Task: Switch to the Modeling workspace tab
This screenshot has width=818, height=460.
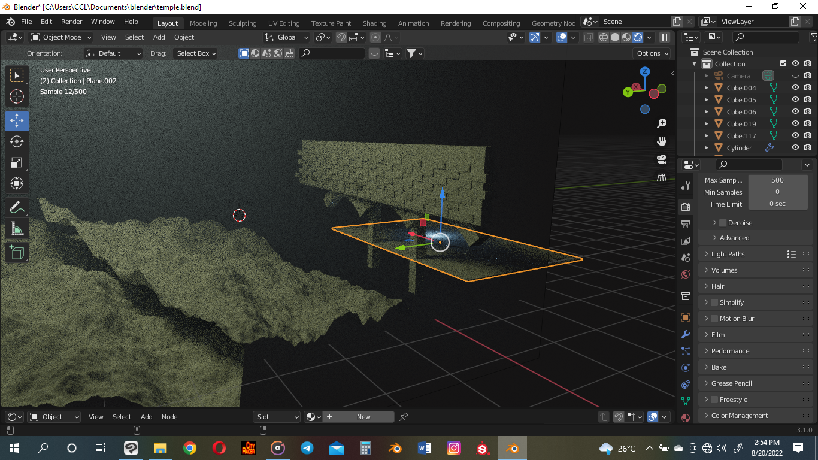Action: pos(204,23)
